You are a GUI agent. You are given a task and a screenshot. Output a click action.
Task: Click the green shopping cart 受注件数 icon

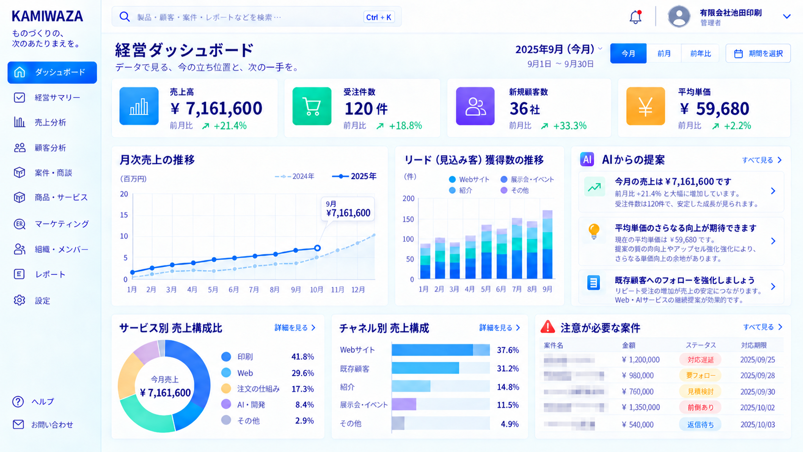(312, 106)
